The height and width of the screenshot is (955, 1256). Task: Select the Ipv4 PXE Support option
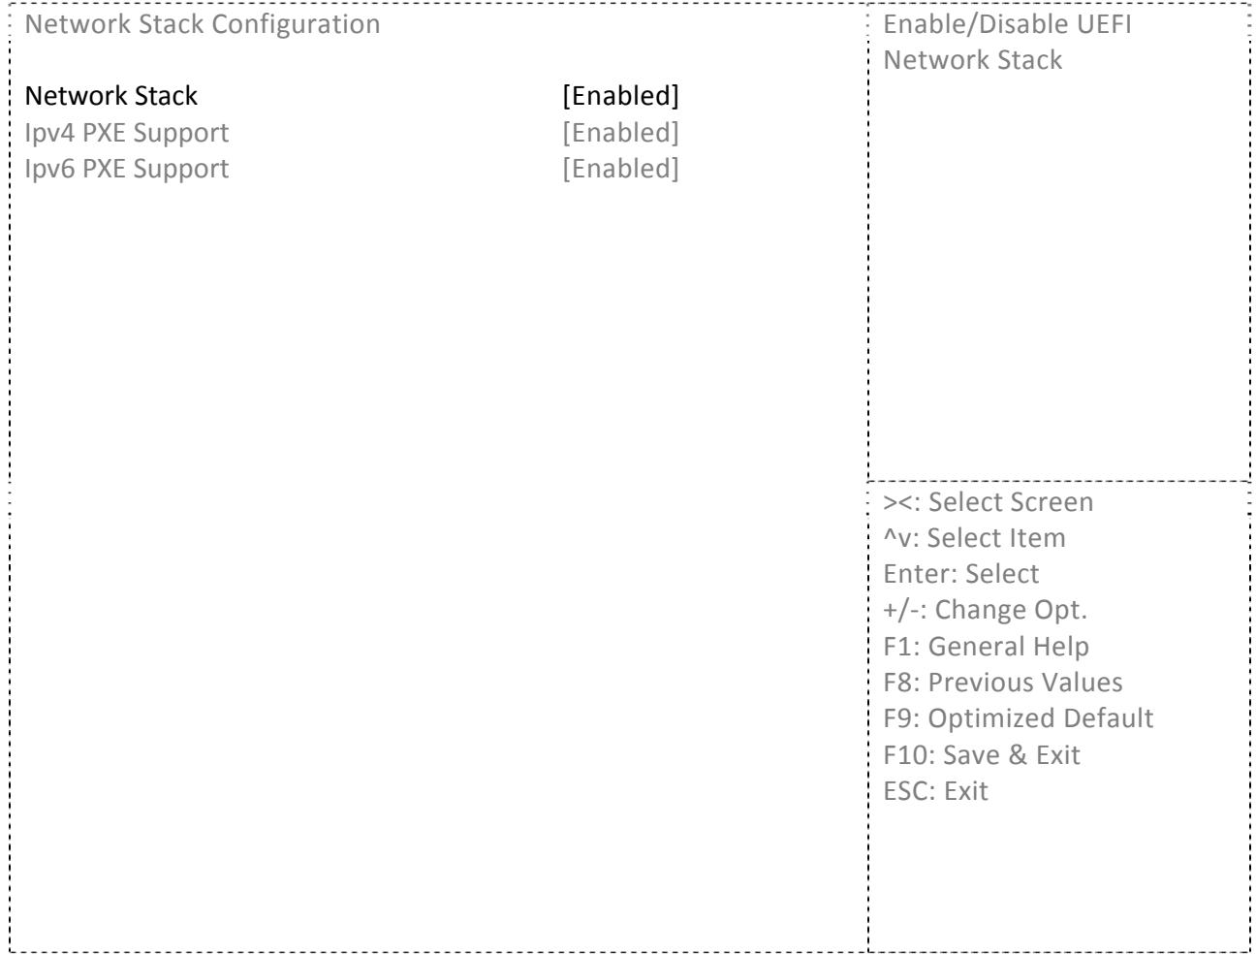[x=127, y=133]
